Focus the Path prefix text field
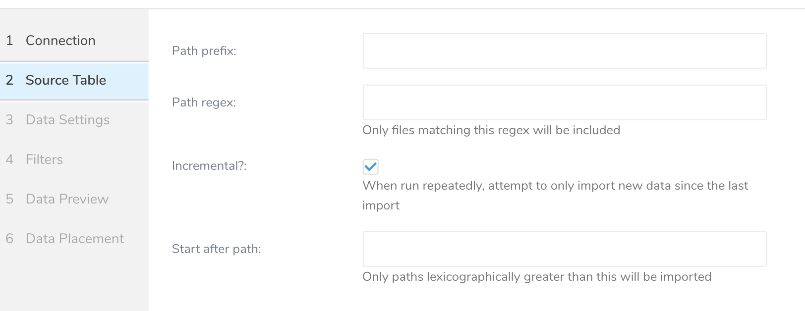805x311 pixels. pyautogui.click(x=565, y=51)
